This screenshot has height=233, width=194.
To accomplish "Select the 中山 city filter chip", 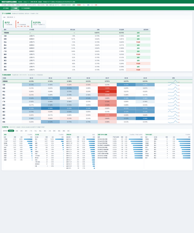I will click(x=35, y=131).
